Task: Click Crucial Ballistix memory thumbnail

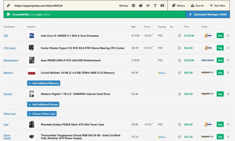Action: pos(32,73)
